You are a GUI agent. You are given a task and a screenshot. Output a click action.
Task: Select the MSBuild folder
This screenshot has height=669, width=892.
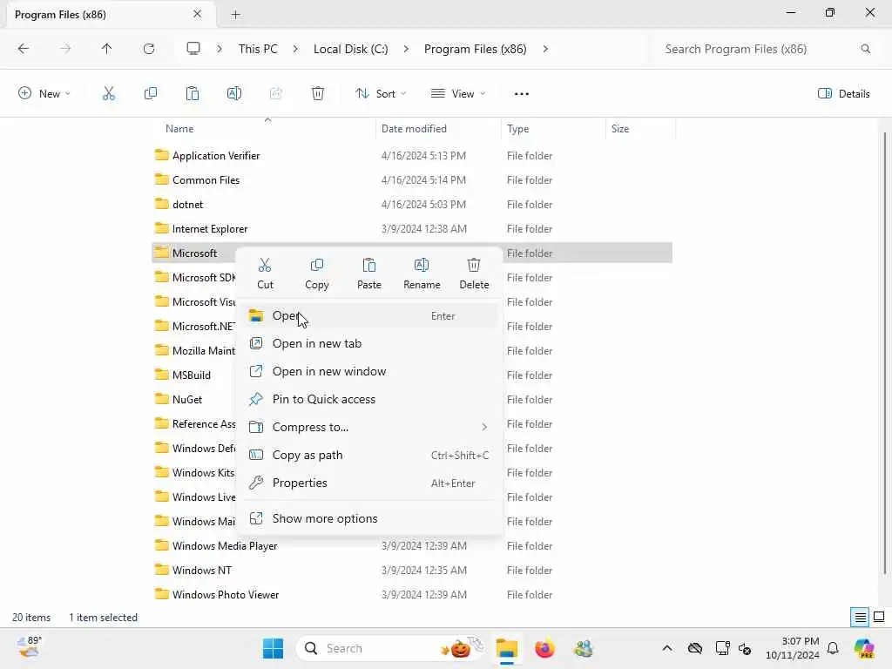(x=193, y=375)
